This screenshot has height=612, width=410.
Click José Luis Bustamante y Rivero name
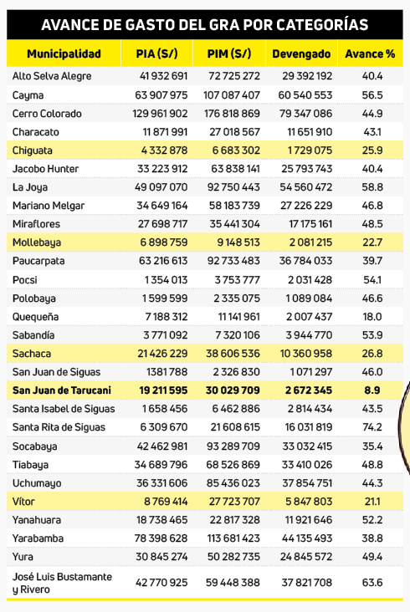click(x=62, y=583)
